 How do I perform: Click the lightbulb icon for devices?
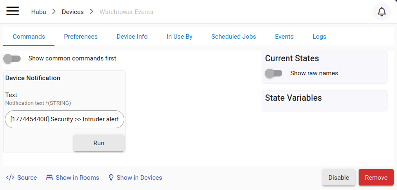click(x=111, y=177)
